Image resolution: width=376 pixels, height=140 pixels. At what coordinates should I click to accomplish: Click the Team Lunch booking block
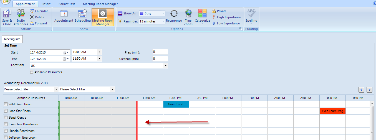[176, 104]
